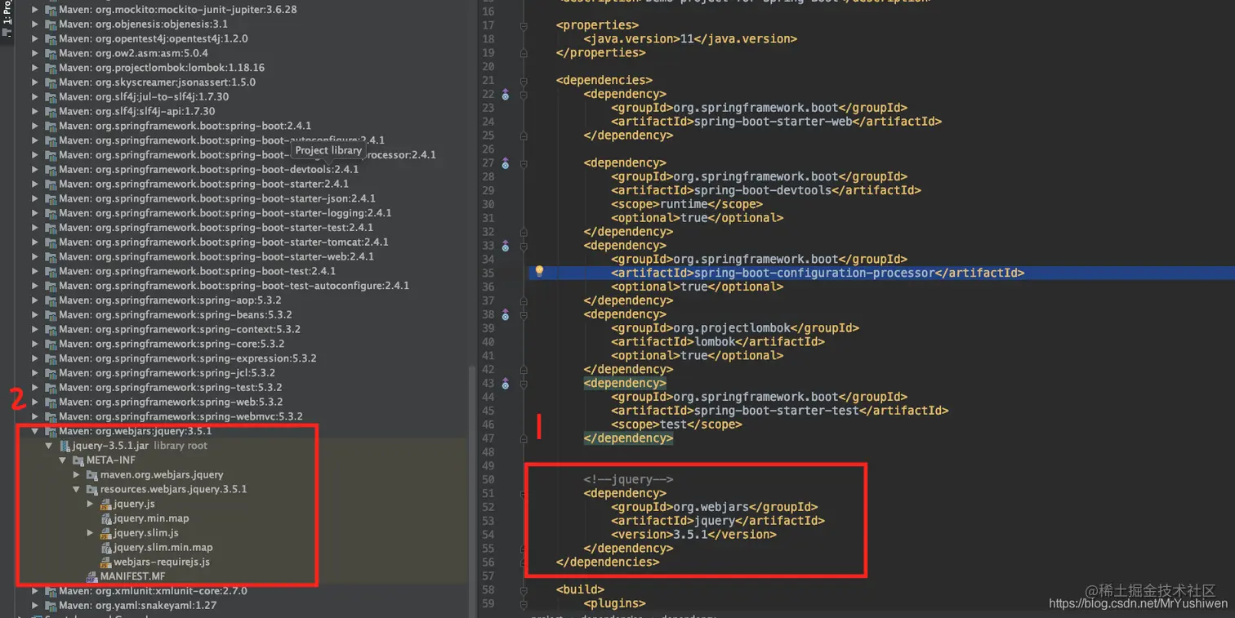Click the scope runtime line

[687, 204]
